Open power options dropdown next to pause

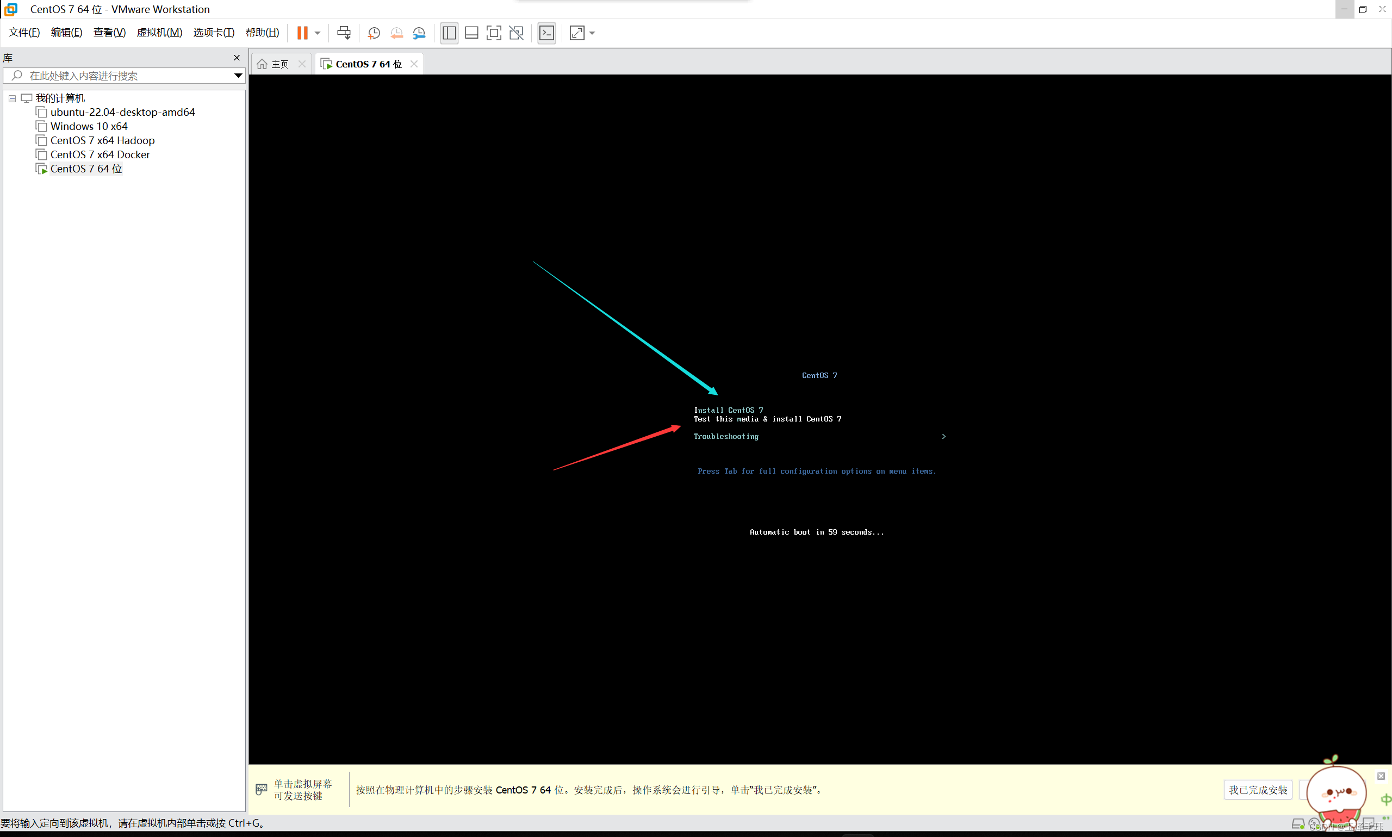318,33
